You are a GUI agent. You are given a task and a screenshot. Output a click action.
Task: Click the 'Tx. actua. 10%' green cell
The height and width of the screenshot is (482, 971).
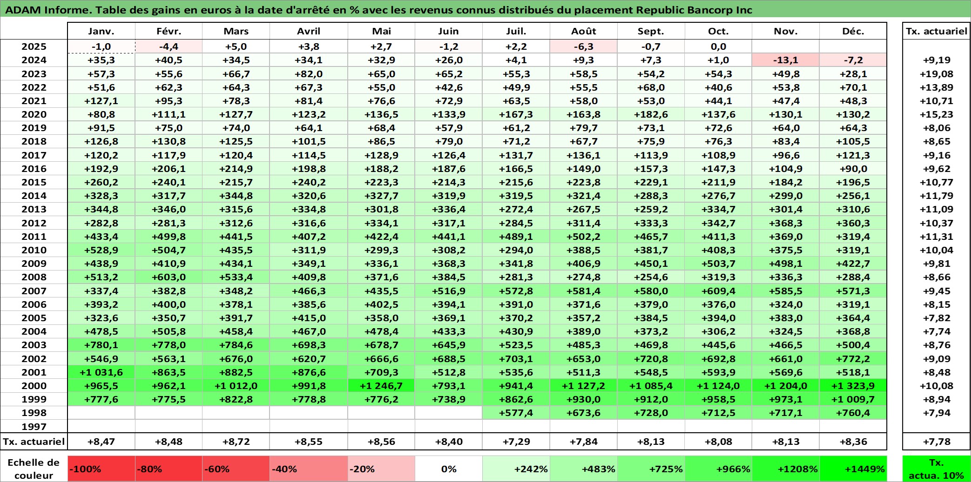(x=936, y=469)
